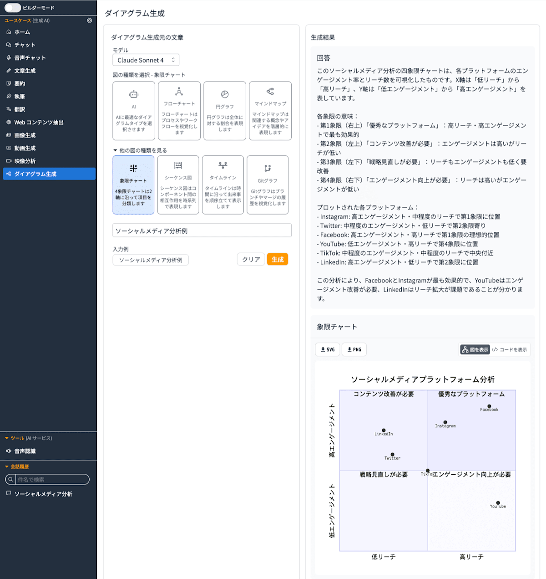Select 文章生成 in sidebar

coord(49,71)
